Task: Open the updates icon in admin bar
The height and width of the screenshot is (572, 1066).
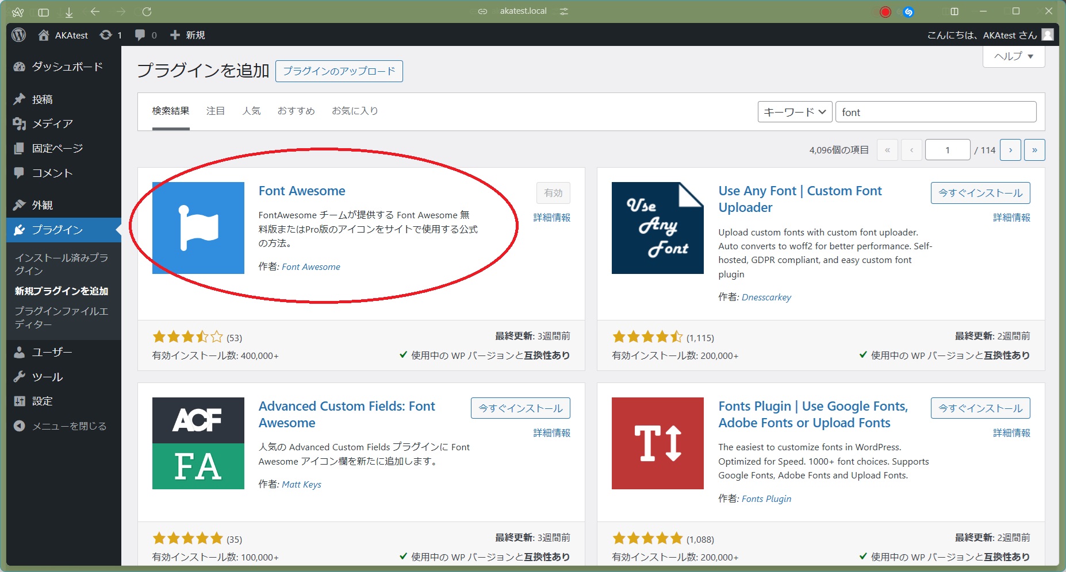Action: click(x=106, y=35)
